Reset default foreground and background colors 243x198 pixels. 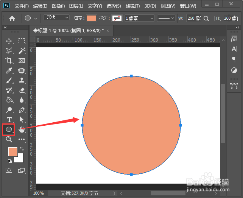click(10, 161)
